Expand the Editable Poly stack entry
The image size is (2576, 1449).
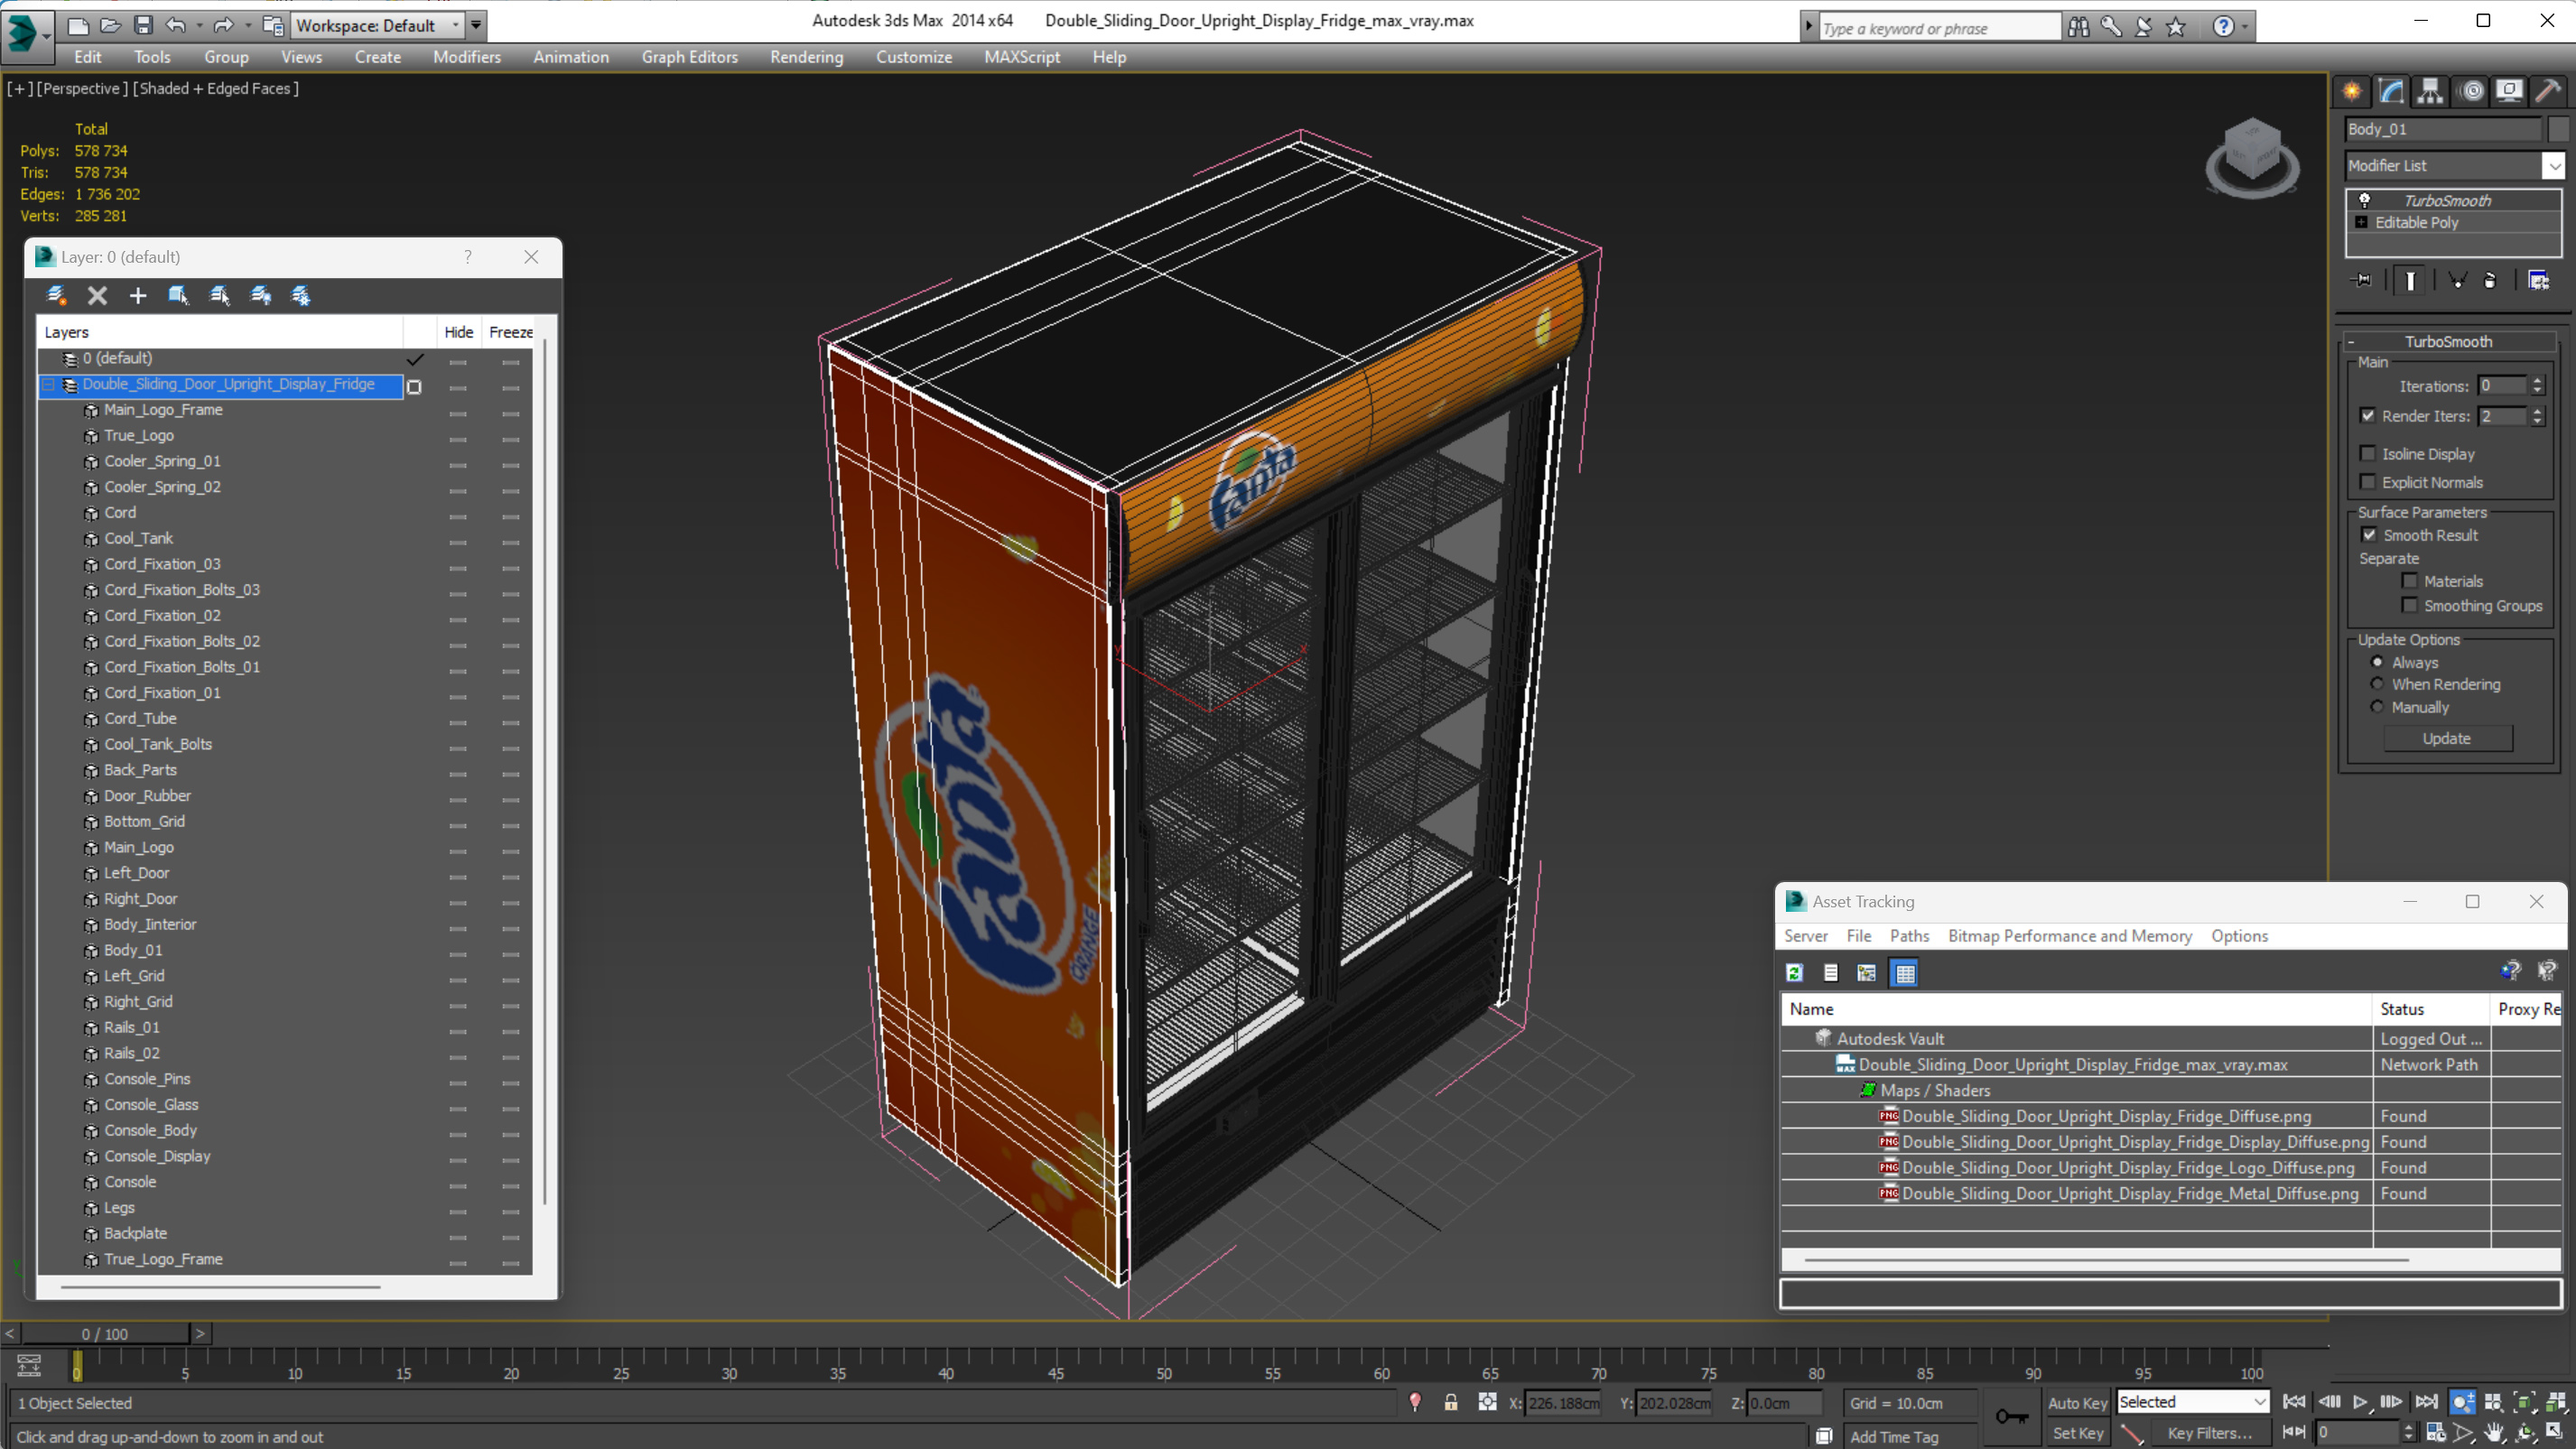point(2362,222)
